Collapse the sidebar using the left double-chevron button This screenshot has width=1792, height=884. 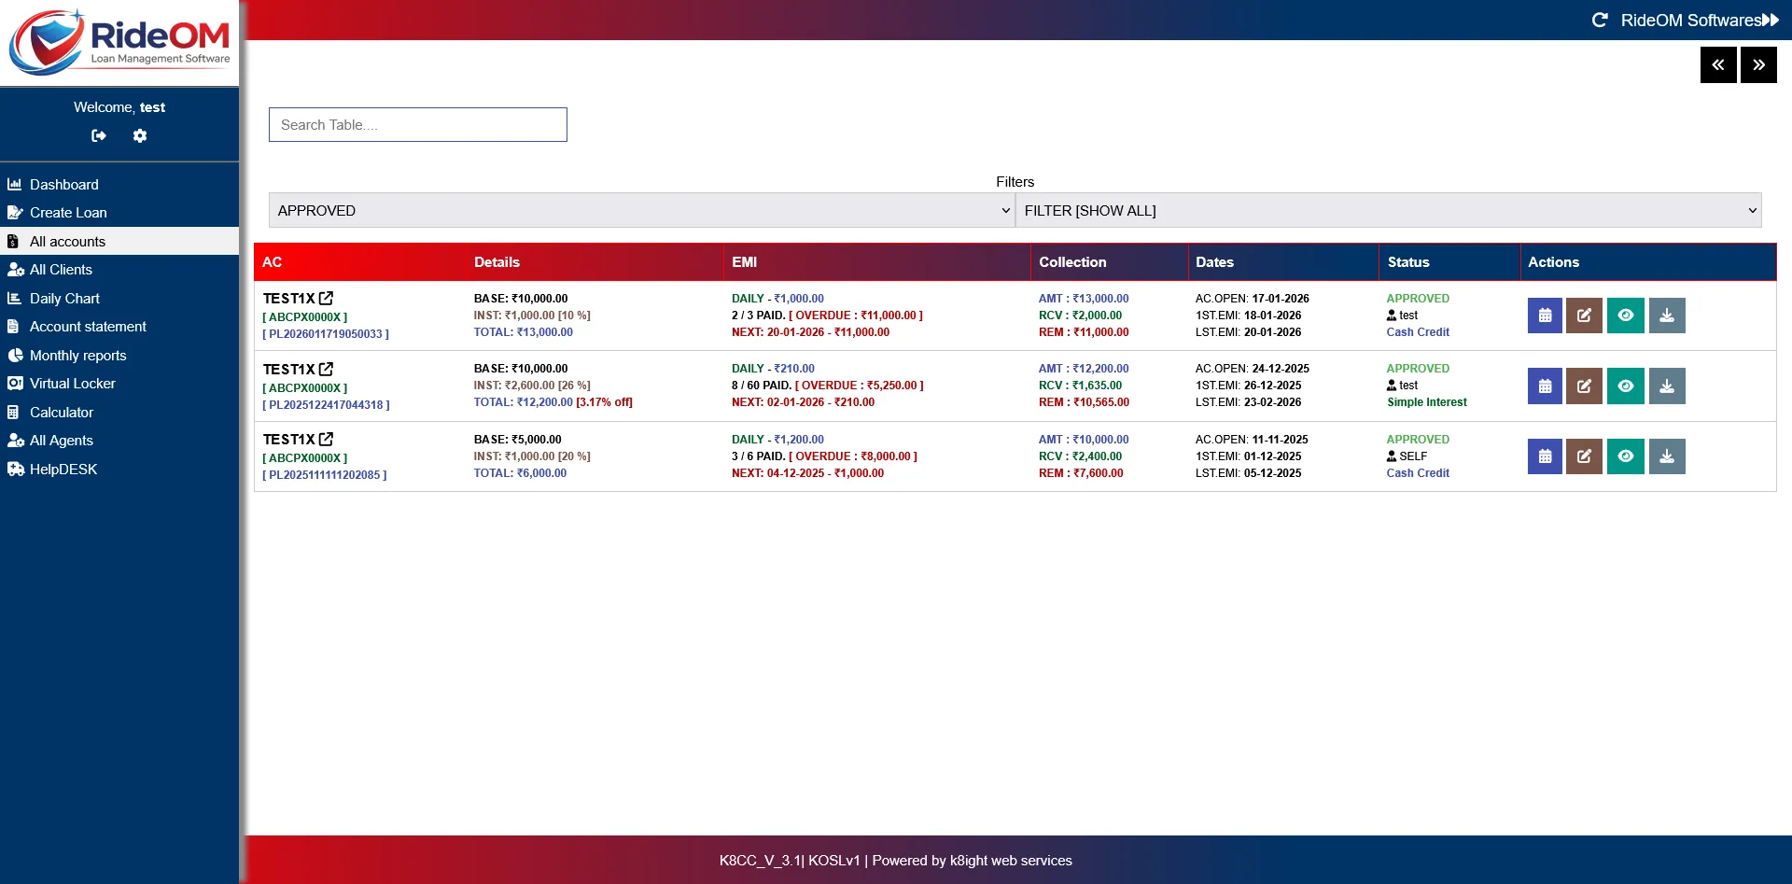pyautogui.click(x=1718, y=64)
